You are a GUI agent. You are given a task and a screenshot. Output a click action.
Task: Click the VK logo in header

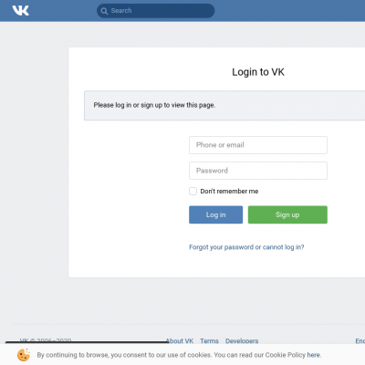pyautogui.click(x=21, y=11)
